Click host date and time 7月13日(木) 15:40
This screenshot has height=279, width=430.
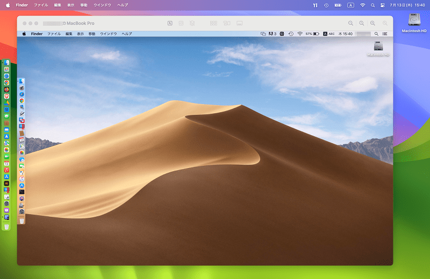[x=407, y=5]
